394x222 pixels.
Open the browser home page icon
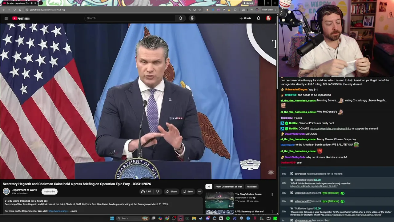(20, 10)
